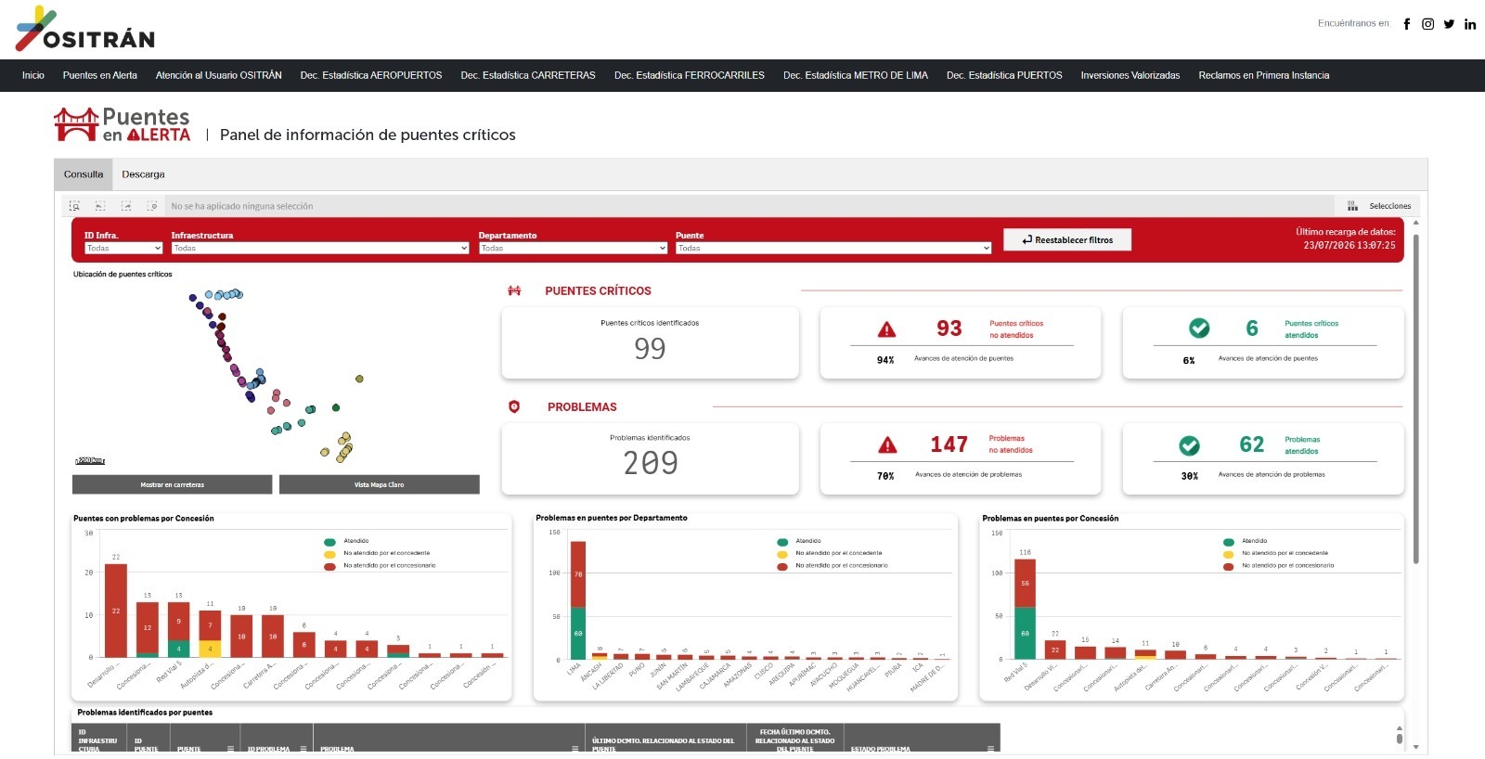Click Reestablecer filtros button
The height and width of the screenshot is (759, 1485).
tap(1067, 239)
